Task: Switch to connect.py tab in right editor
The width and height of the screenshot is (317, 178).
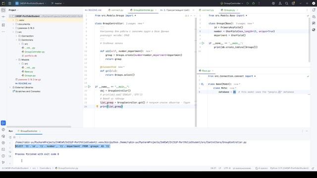Action: click(x=207, y=10)
